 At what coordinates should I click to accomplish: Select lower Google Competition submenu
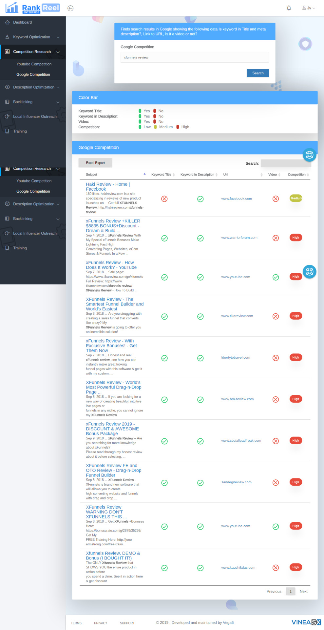tap(33, 191)
